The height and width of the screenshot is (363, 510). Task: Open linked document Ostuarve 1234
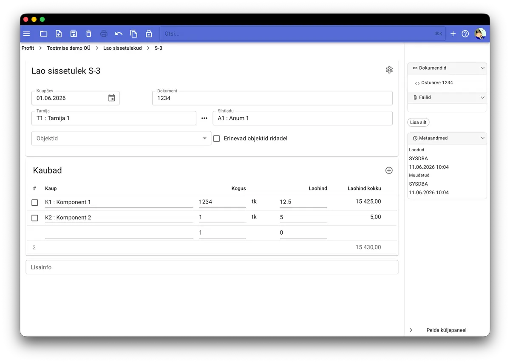(437, 83)
